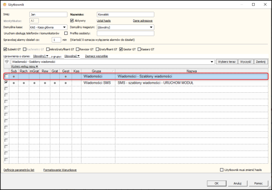Enable Użytkownik musi zmienić hasło checkbox
This screenshot has width=272, height=190.
222,170
